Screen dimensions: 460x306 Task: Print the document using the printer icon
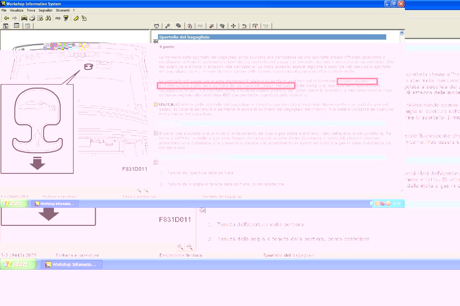click(32, 18)
